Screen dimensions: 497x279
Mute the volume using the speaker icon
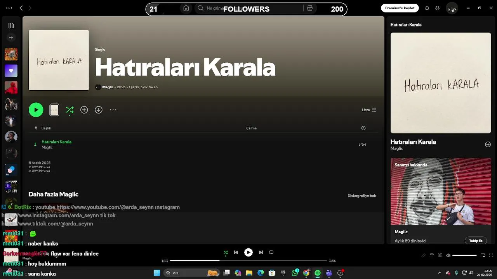[448, 255]
